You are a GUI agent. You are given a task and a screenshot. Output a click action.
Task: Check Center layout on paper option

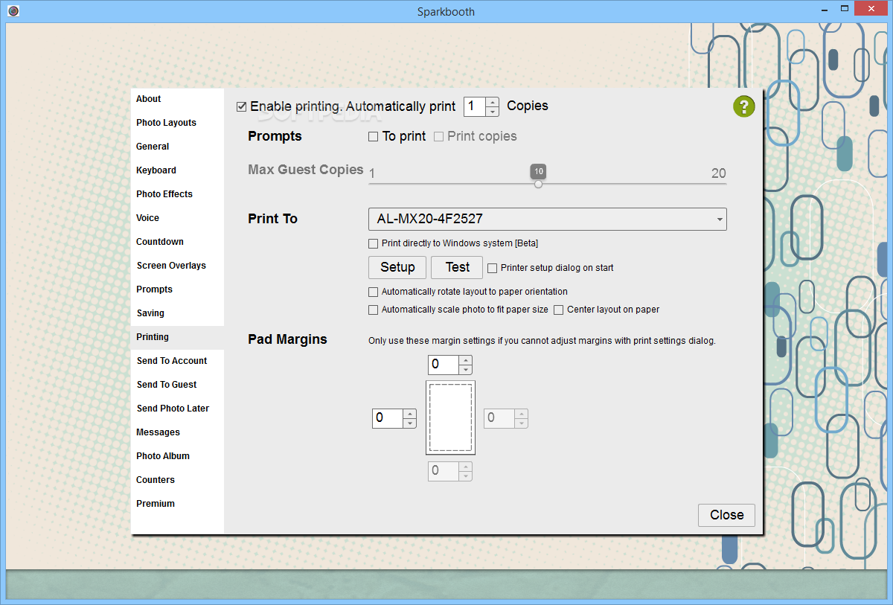(559, 310)
